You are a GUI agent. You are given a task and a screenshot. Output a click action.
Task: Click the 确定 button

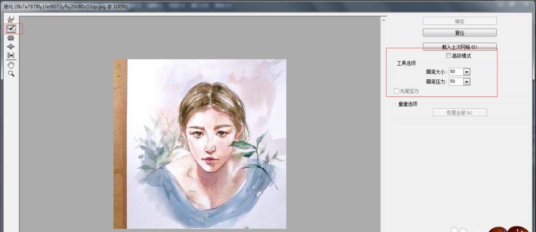(459, 21)
